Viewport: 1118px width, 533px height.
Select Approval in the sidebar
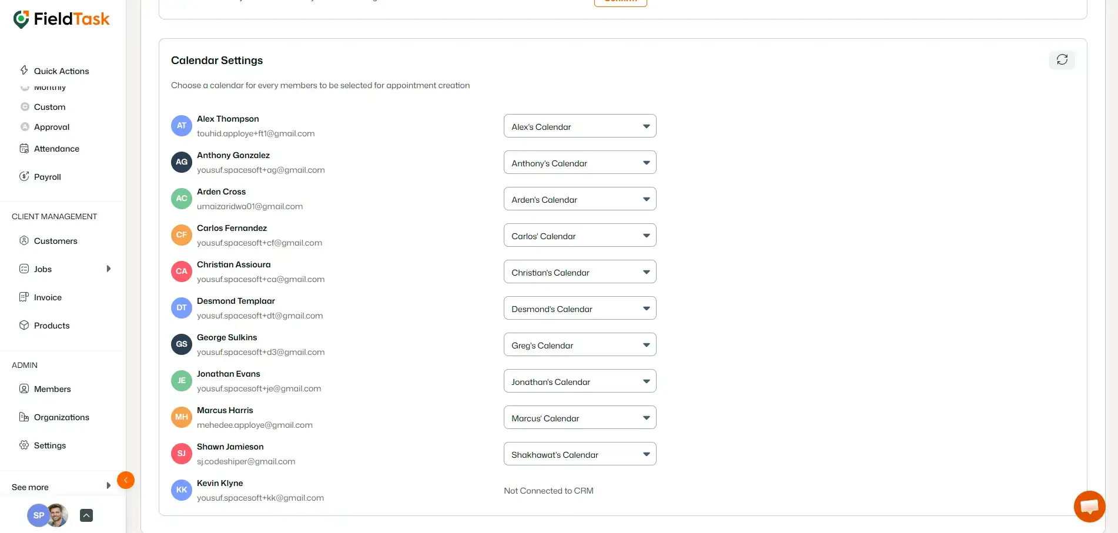(52, 127)
